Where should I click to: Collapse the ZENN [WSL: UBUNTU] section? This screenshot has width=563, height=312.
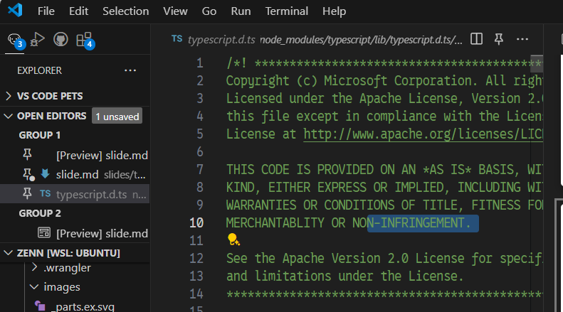8,253
